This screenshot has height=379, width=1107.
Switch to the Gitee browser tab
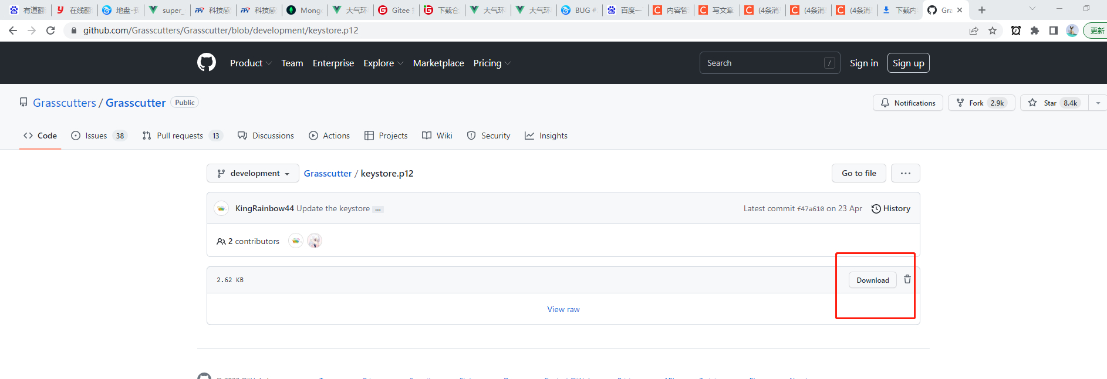click(x=397, y=10)
